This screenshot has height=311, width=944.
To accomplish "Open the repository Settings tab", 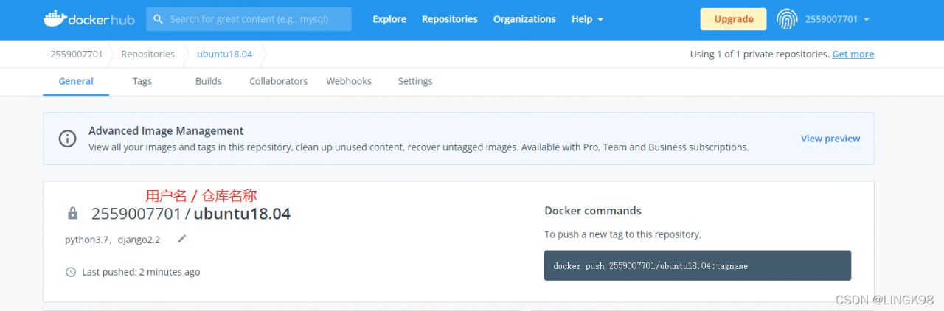I will click(415, 81).
